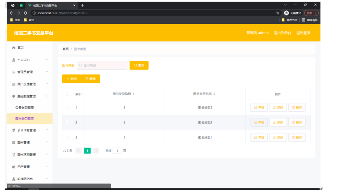The image size is (338, 196).
Task: Click the browser 更新 update button
Action: (311, 13)
